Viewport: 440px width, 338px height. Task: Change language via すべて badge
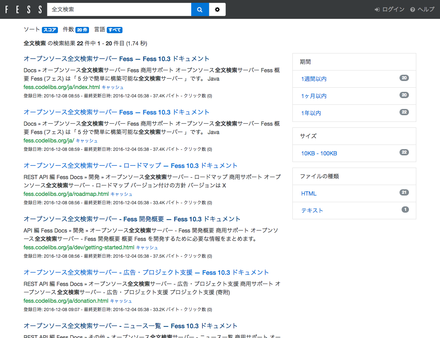pyautogui.click(x=114, y=30)
